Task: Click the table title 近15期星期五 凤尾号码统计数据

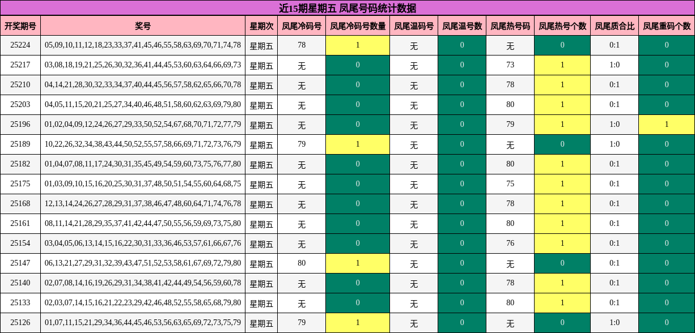Action: pyautogui.click(x=347, y=8)
